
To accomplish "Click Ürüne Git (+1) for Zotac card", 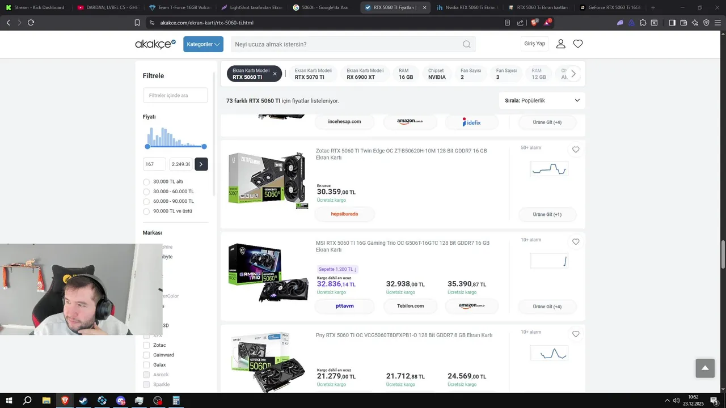I will click(x=547, y=214).
